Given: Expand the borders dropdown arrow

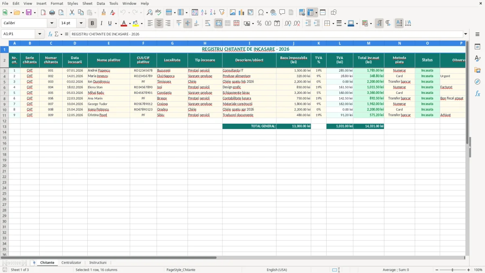Looking at the screenshot, I should (x=333, y=23).
